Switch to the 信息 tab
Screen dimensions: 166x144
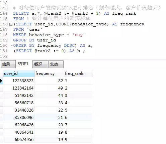[x=8, y=64]
